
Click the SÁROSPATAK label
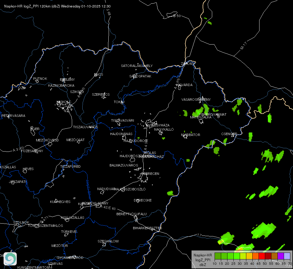click(140, 76)
